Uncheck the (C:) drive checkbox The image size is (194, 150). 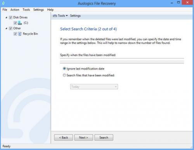click(x=15, y=23)
